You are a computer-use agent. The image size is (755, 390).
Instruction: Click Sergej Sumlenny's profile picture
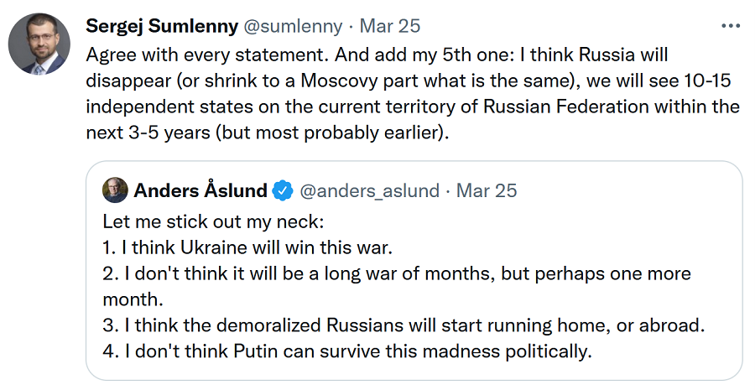pos(39,44)
